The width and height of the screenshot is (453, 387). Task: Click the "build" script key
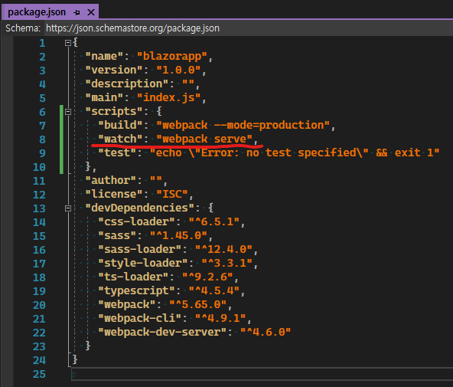pos(120,125)
